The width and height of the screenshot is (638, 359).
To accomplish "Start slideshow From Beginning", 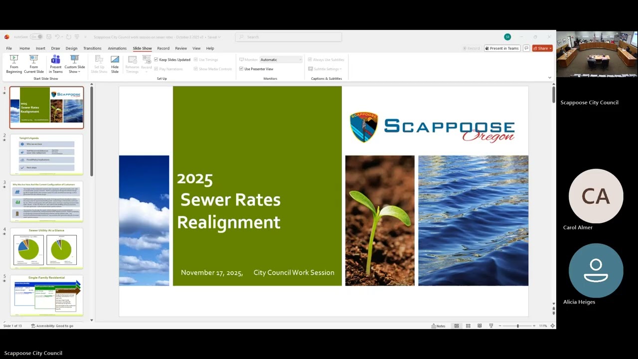I will pos(14,64).
